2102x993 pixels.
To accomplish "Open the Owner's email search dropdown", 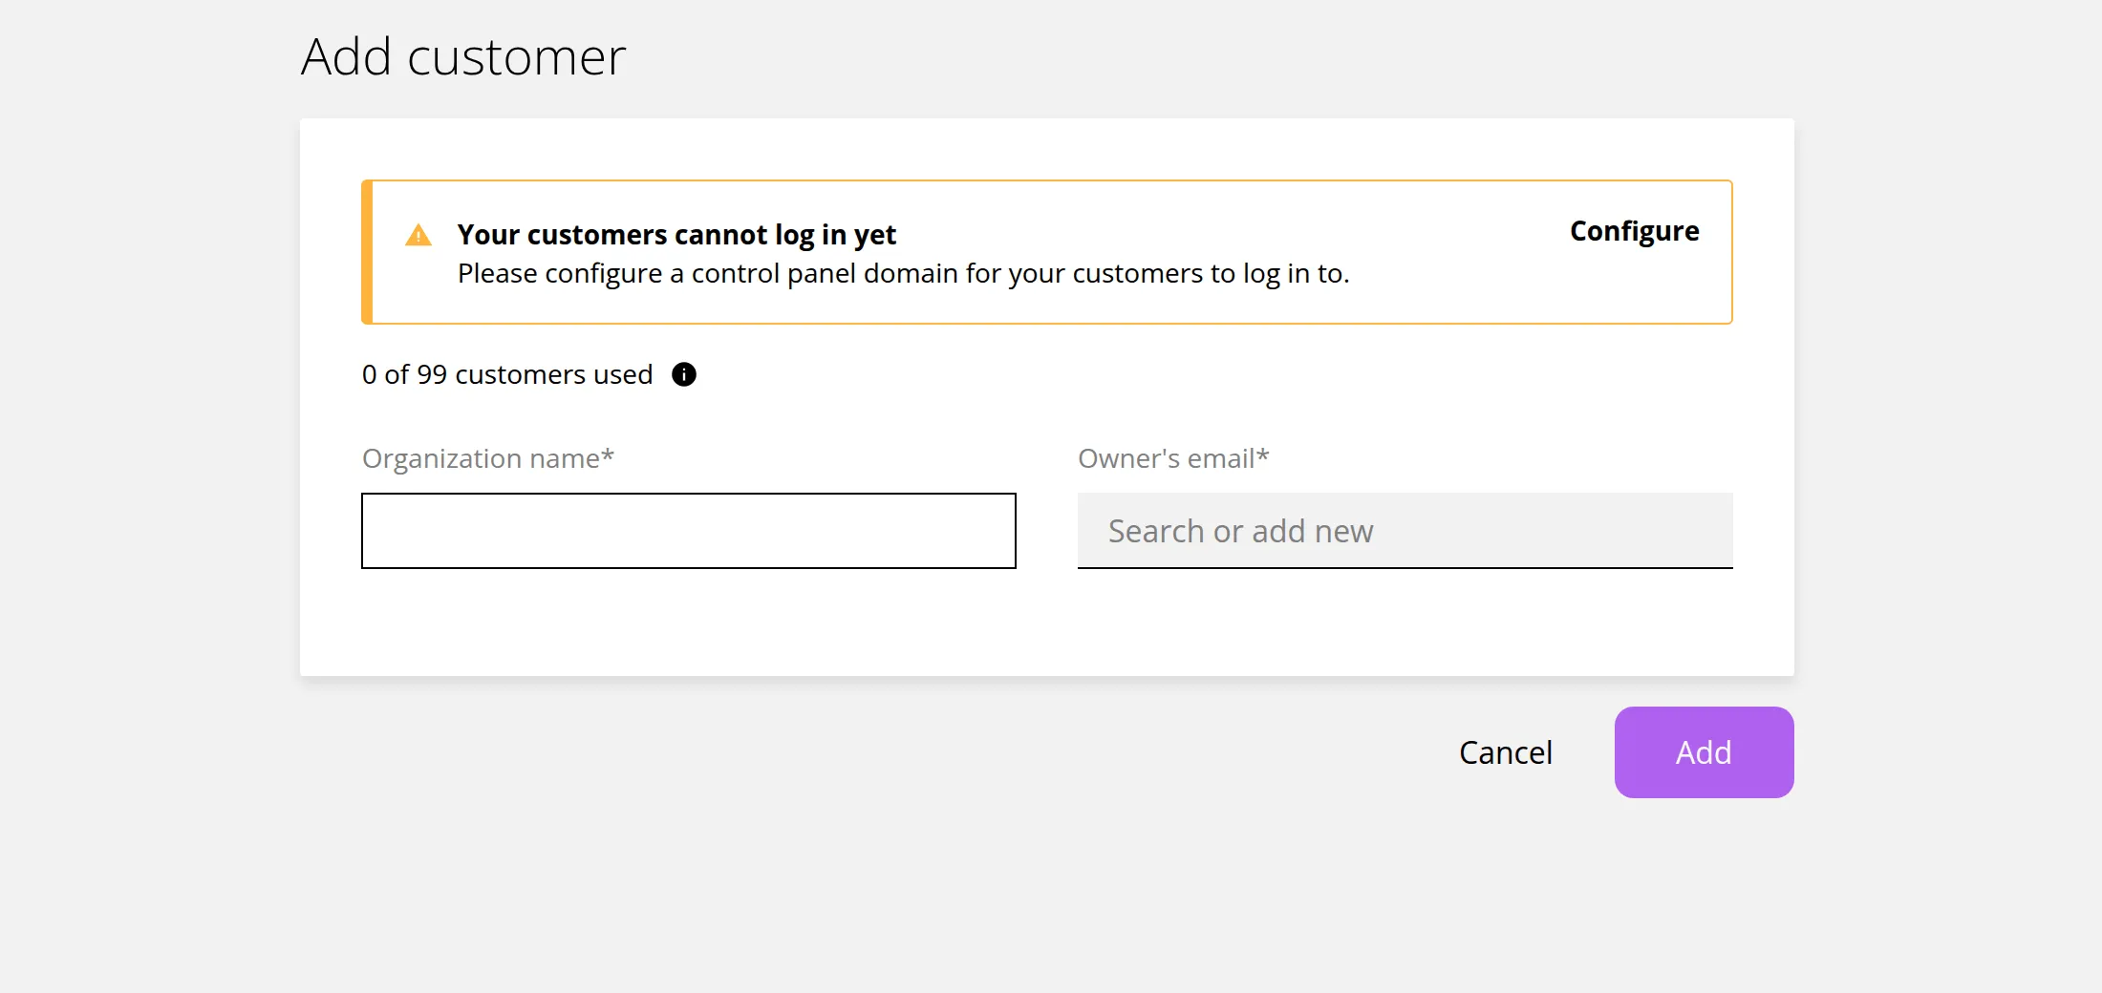I will pyautogui.click(x=1405, y=531).
